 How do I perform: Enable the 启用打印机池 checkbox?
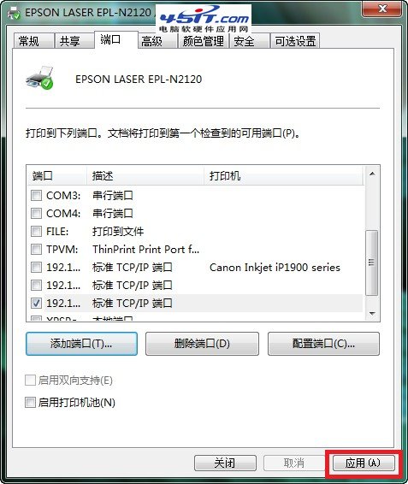pyautogui.click(x=30, y=402)
